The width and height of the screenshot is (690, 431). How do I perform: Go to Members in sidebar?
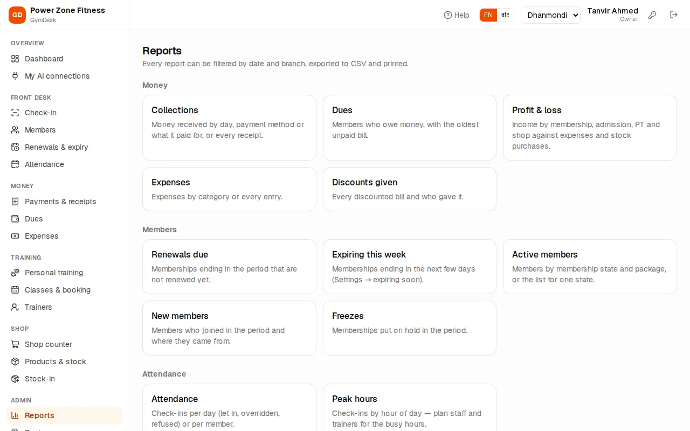pyautogui.click(x=64, y=130)
